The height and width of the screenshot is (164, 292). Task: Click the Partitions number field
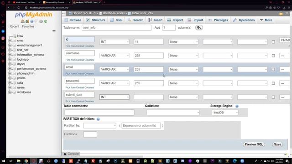coord(90,134)
